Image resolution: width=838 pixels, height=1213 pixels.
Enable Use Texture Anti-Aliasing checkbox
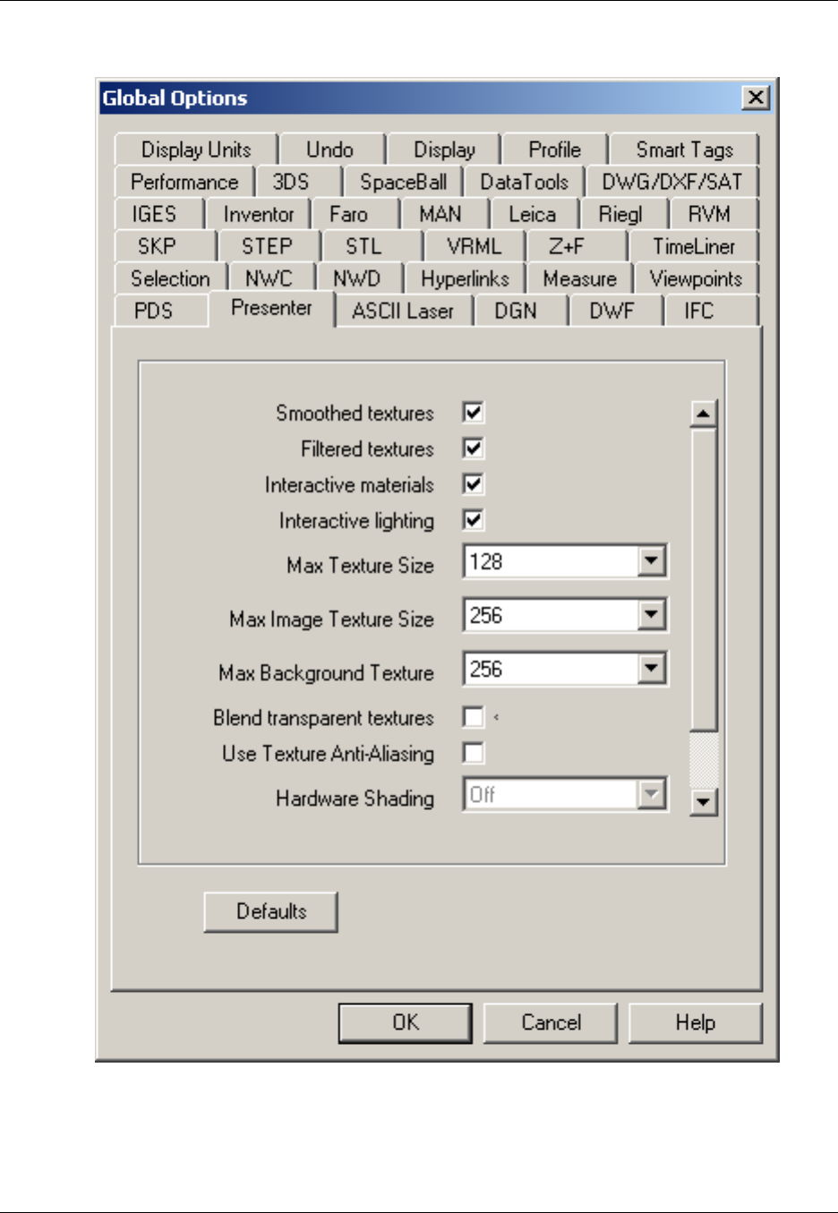pyautogui.click(x=473, y=753)
